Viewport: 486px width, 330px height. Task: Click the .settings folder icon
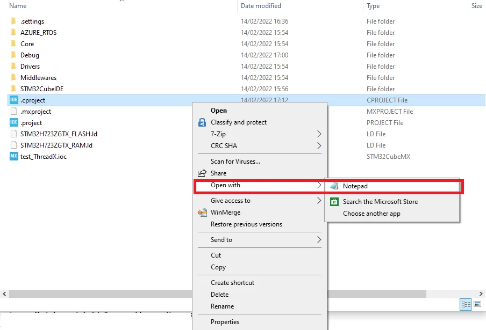click(13, 21)
